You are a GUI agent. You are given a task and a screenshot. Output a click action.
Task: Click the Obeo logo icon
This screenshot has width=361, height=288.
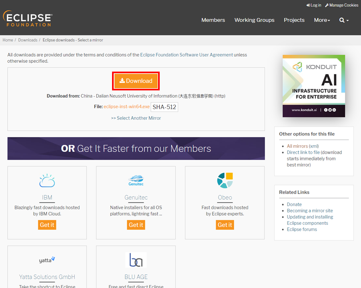[225, 180]
